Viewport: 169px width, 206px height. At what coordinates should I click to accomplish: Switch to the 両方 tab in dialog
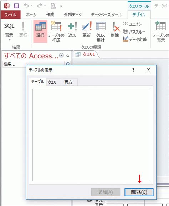(x=68, y=82)
